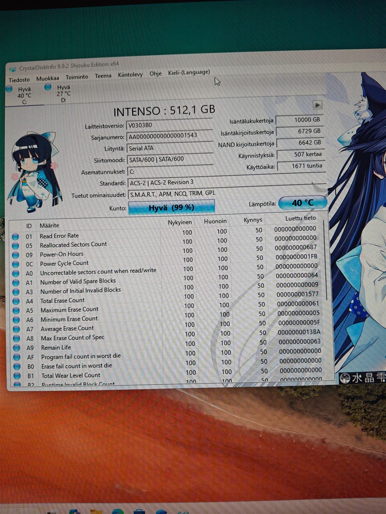Select the Total Erase Count attribute name

[62, 300]
